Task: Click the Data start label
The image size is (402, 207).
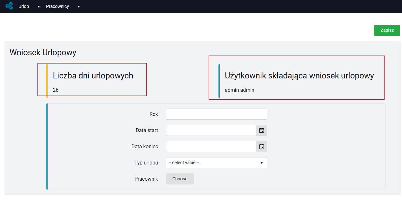Action: (147, 130)
